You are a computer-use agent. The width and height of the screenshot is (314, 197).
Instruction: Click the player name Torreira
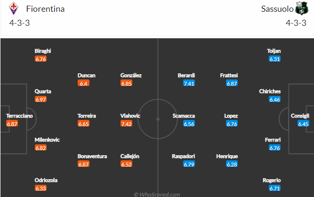[87, 116]
